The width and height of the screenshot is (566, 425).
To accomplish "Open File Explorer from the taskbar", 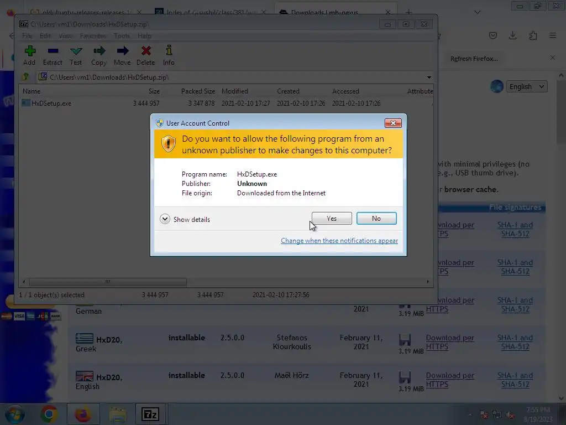I will click(118, 414).
